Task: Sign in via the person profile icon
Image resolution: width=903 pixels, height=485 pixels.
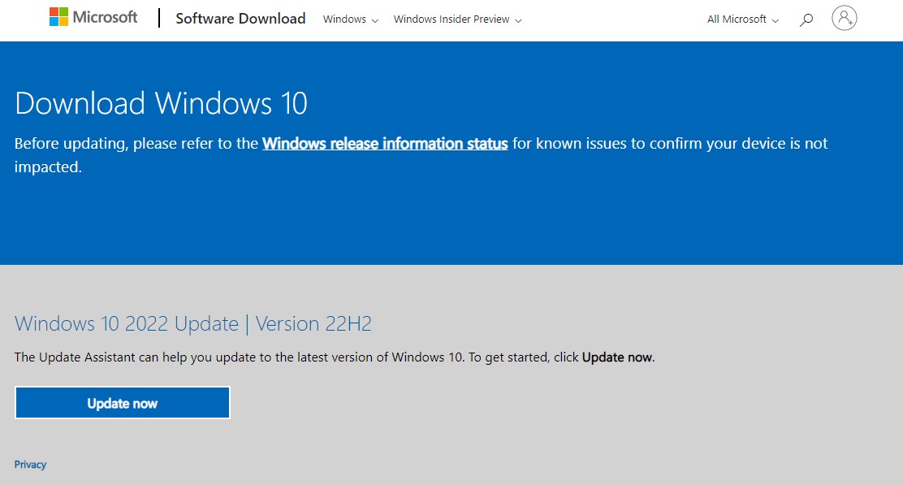Action: [x=845, y=17]
